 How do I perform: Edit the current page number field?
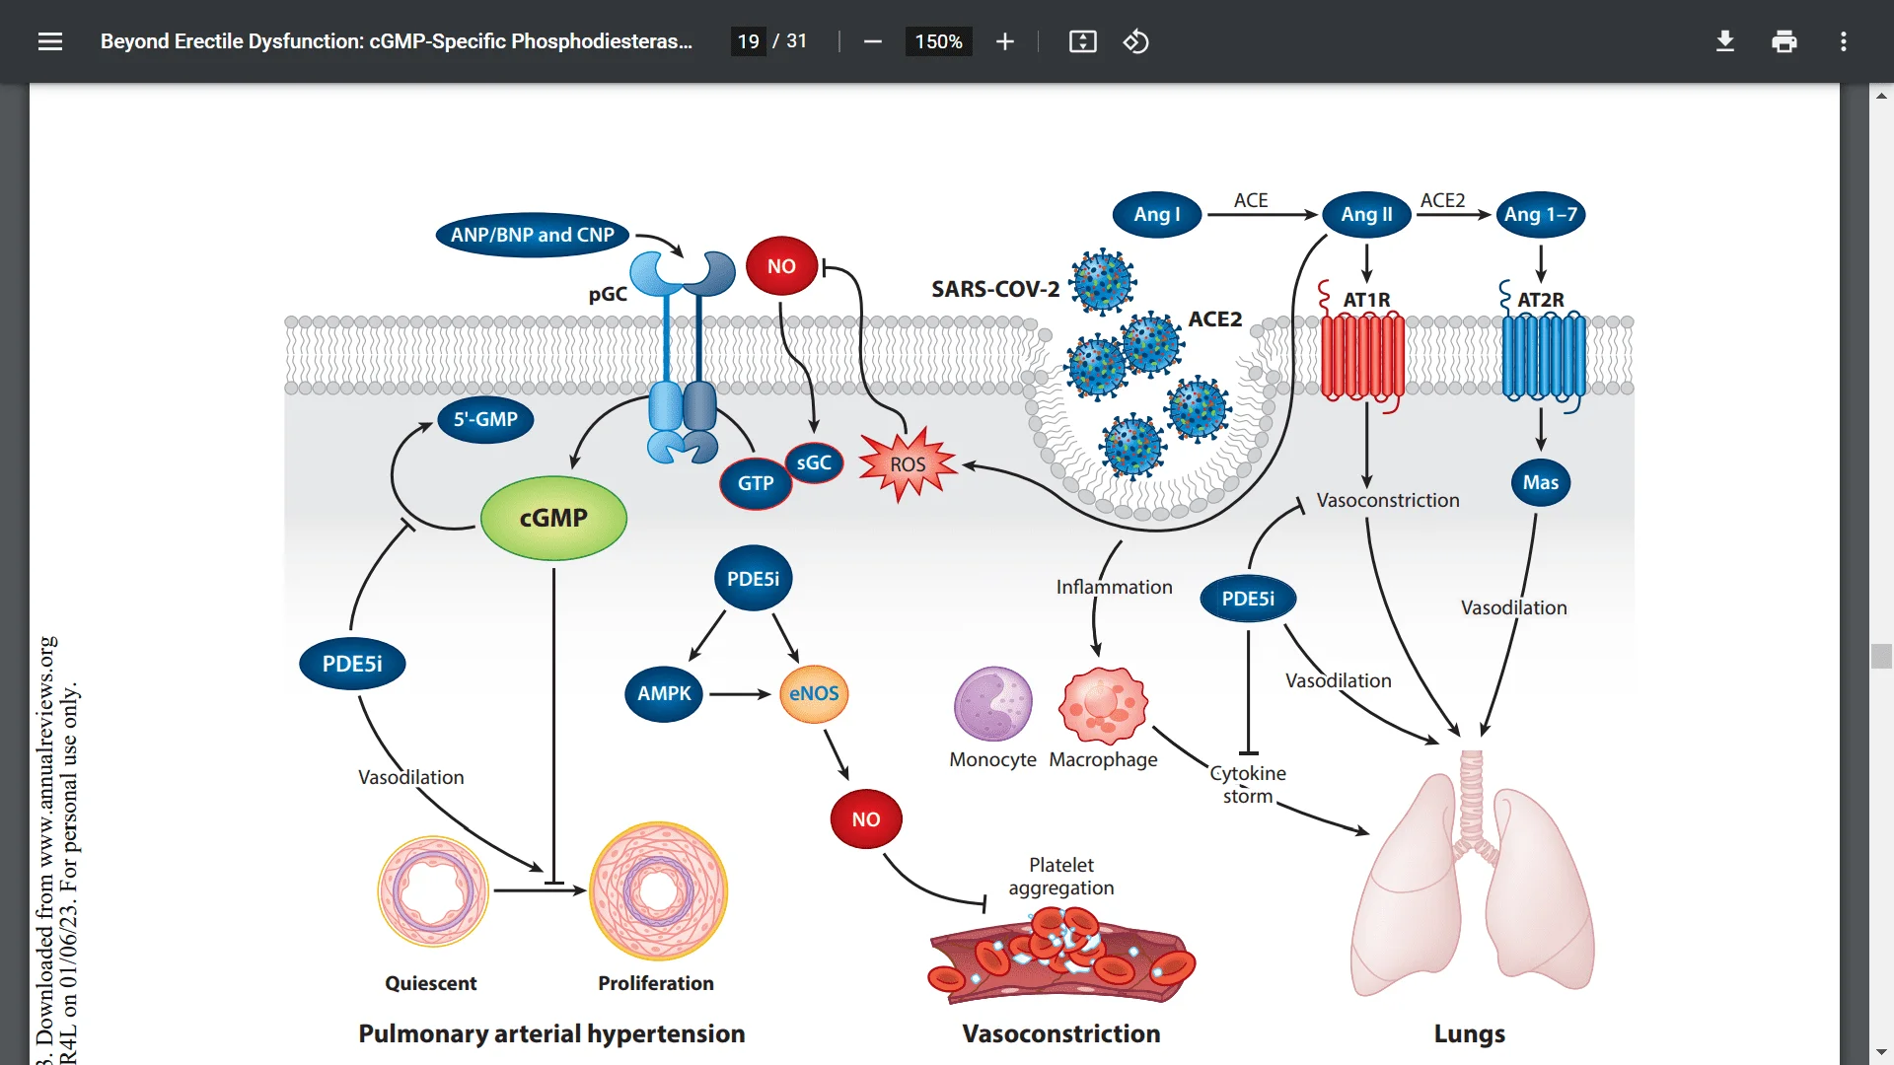pos(748,41)
